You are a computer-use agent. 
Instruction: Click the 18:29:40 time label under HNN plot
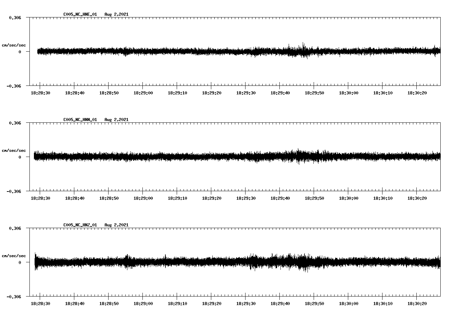click(280, 198)
